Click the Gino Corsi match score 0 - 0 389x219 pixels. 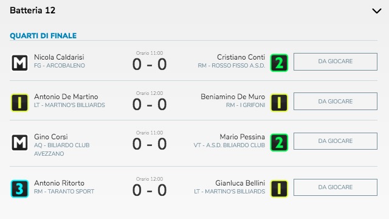[150, 144]
